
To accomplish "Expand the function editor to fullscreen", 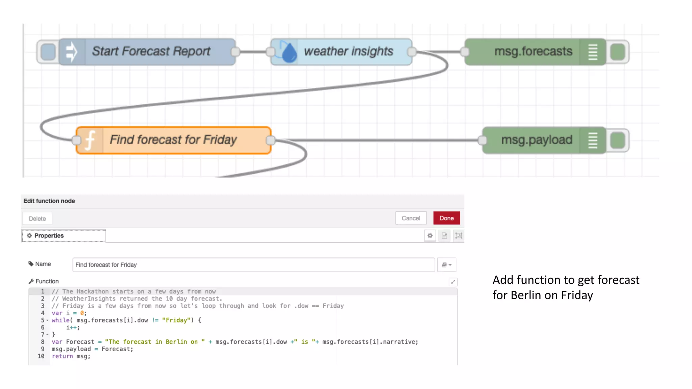I will pos(453,282).
